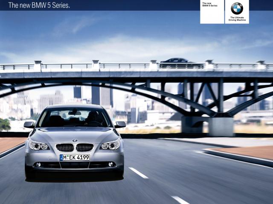Click the kidney grille half on the image's right
273x204 pixels.
point(85,147)
